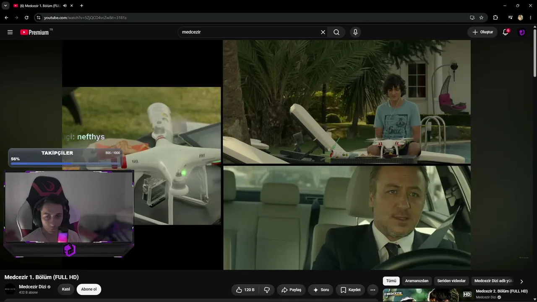The height and width of the screenshot is (302, 537).
Task: Click the Medcezir 1. Bölüm (FULL HD) video title
Action: point(42,277)
